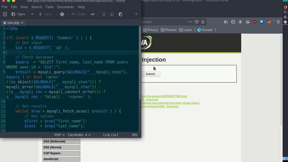Toggle the INS insert mode indicator
288x162 pixels.
tap(134, 135)
